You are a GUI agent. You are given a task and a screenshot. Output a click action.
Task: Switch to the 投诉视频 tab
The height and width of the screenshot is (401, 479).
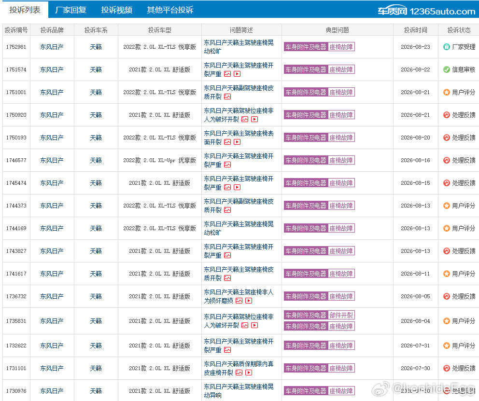[x=117, y=10]
